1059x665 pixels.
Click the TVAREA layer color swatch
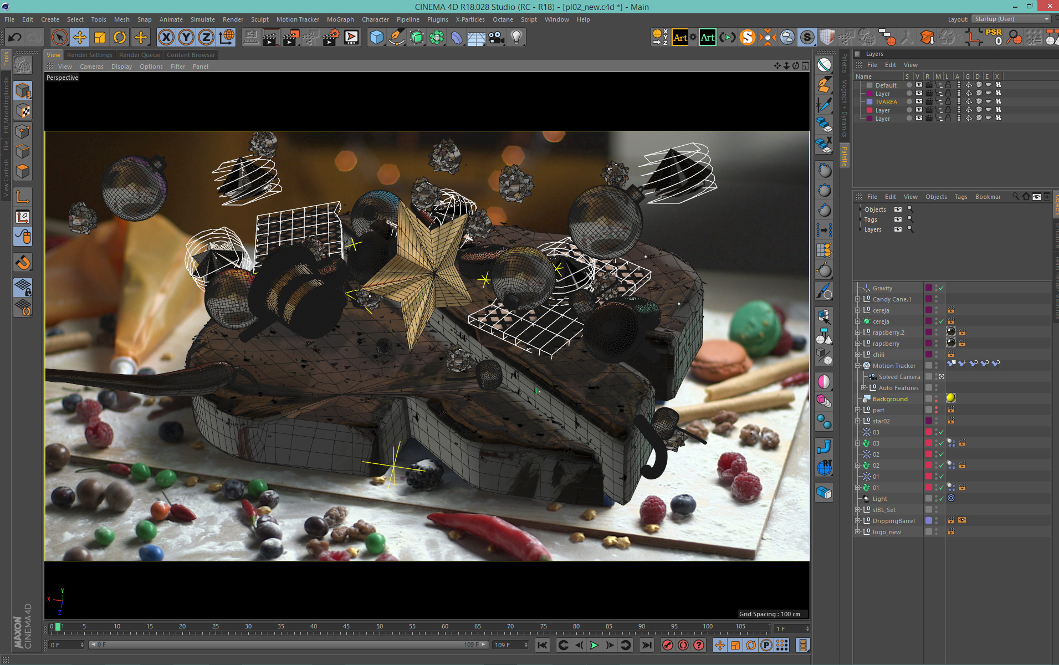(x=869, y=102)
